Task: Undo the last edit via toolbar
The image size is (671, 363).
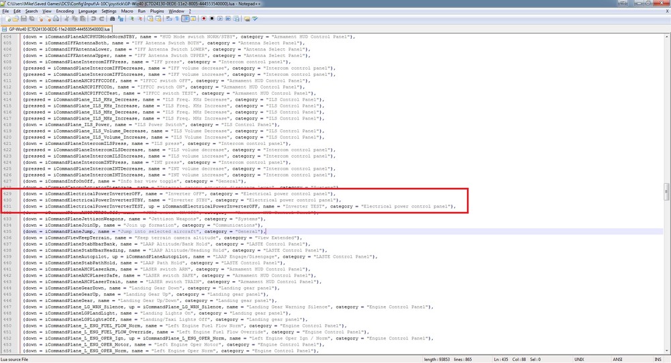Action: click(x=93, y=19)
